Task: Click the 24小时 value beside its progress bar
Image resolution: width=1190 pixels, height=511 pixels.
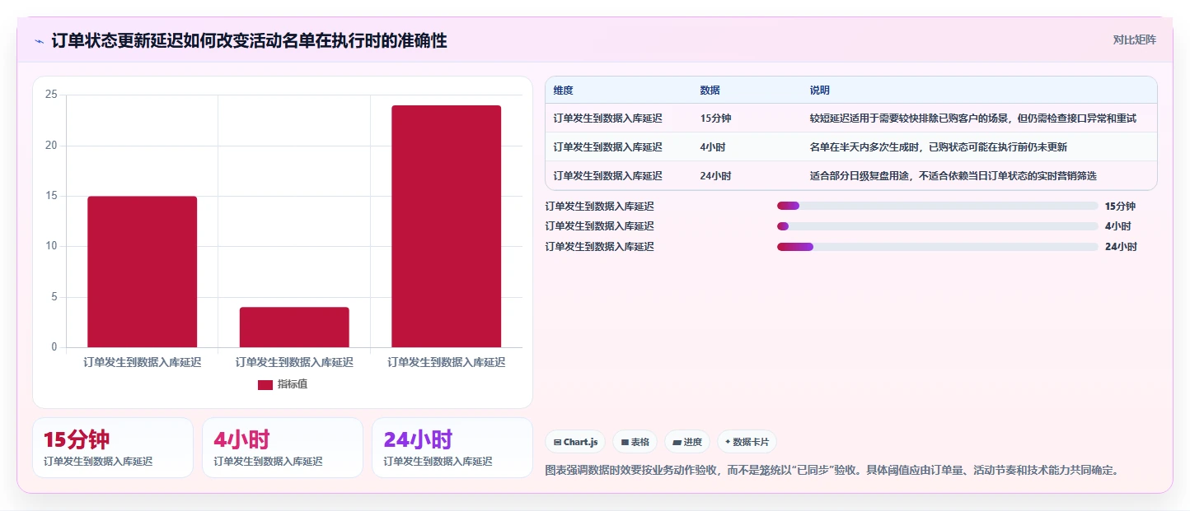Action: coord(1121,247)
